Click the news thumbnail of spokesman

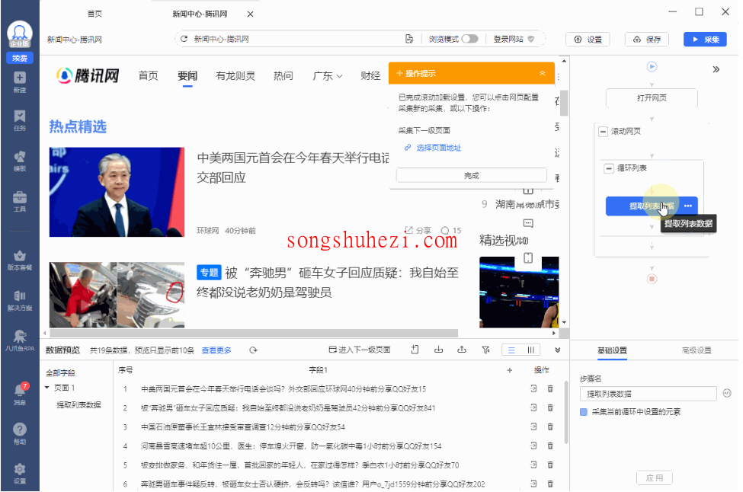coord(117,192)
